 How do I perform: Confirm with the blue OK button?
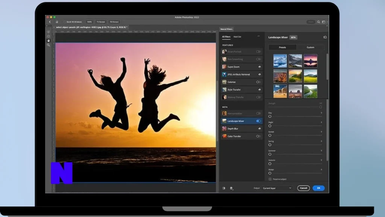coord(318,188)
